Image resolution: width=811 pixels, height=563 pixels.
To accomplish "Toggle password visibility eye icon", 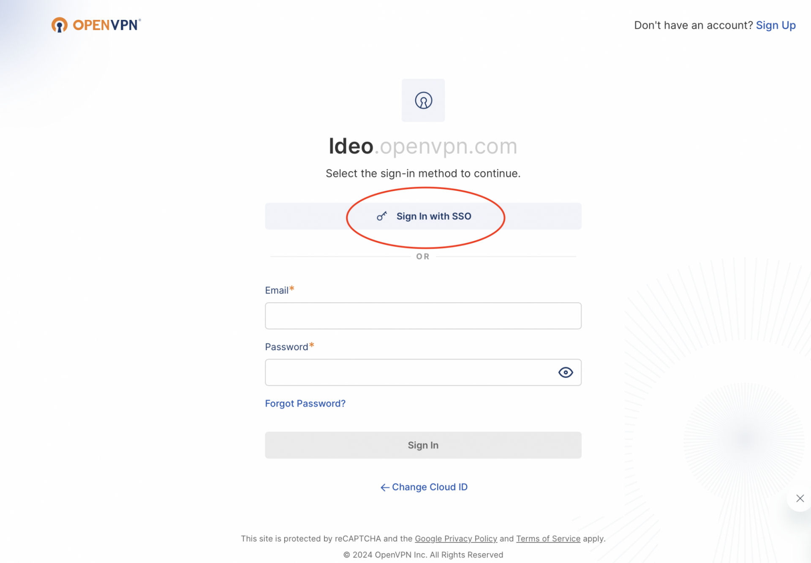I will pos(566,373).
